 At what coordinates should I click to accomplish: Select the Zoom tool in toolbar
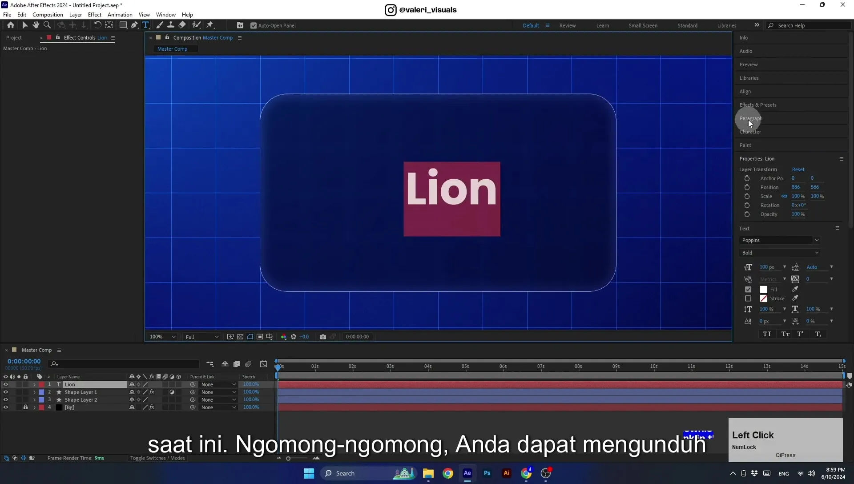coord(47,25)
